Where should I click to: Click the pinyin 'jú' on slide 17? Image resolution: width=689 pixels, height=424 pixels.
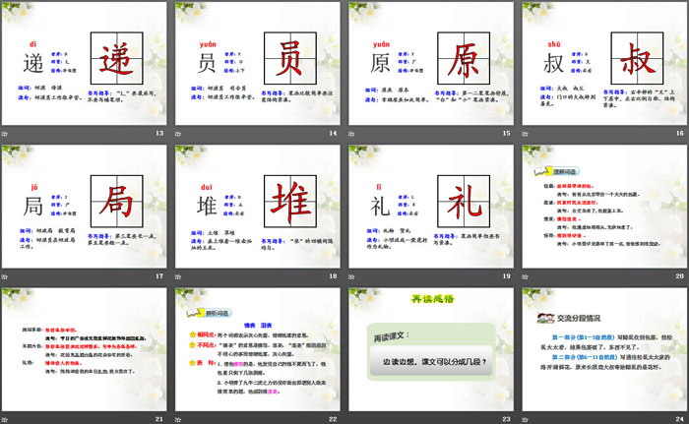tap(34, 188)
